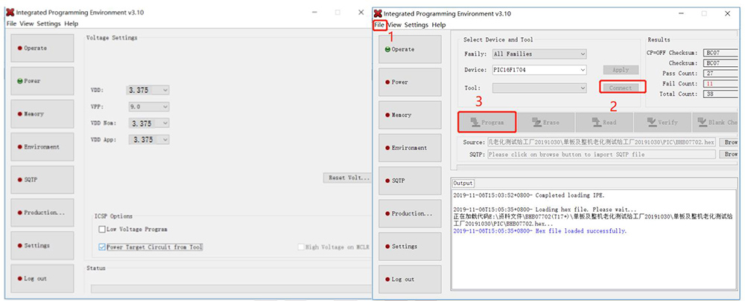This screenshot has height=301, width=745.
Task: Open the Device dropdown showing PIC16F1704
Action: tap(539, 70)
